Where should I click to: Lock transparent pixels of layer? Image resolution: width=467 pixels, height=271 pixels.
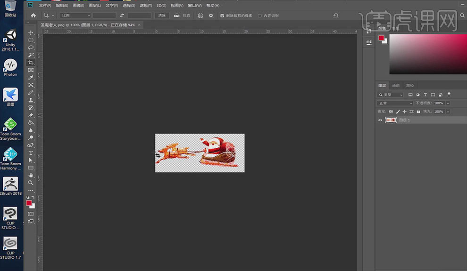[x=391, y=112]
